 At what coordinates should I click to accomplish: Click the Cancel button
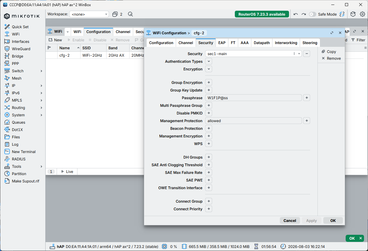(x=290, y=221)
